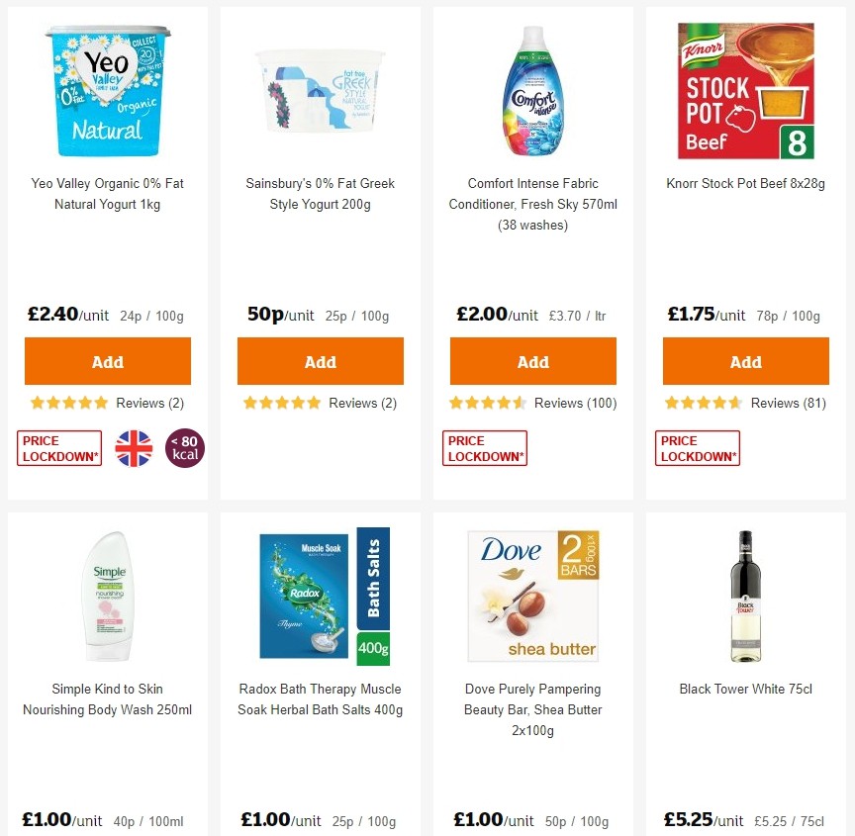Screen dimensions: 855x836
Task: Add Yeo Valley Organic yogurt to basket
Action: (107, 360)
